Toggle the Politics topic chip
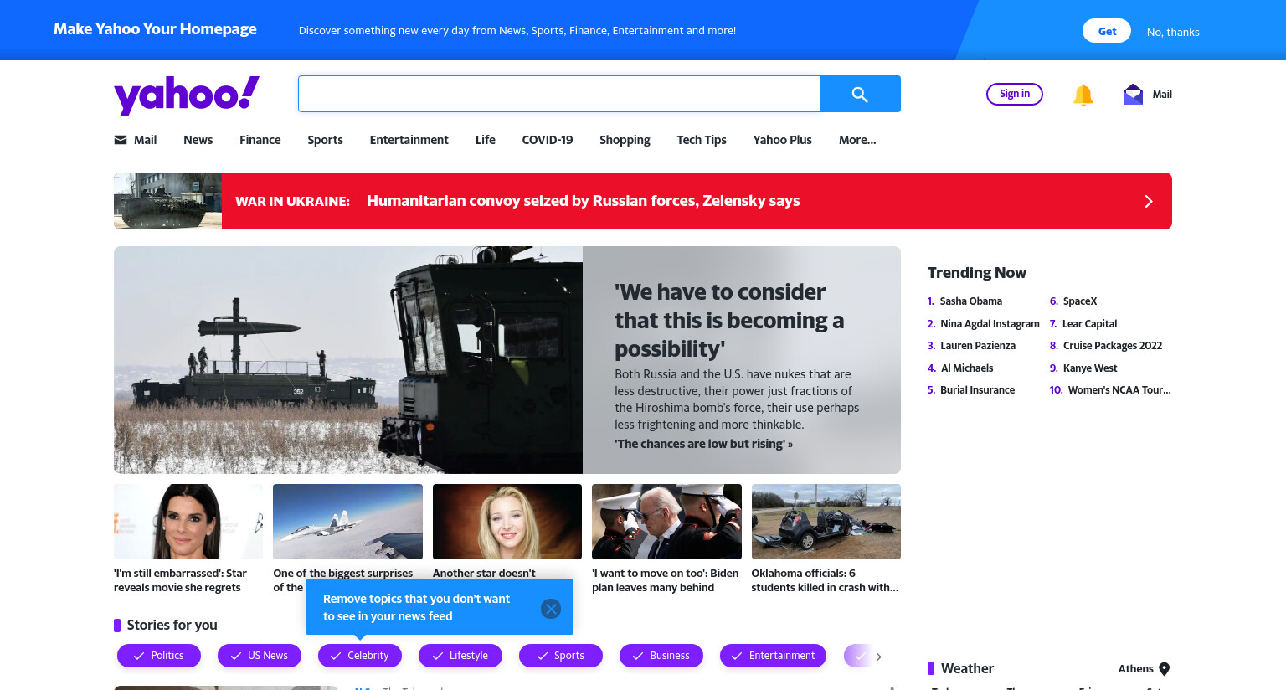Image resolution: width=1286 pixels, height=690 pixels. click(x=159, y=656)
